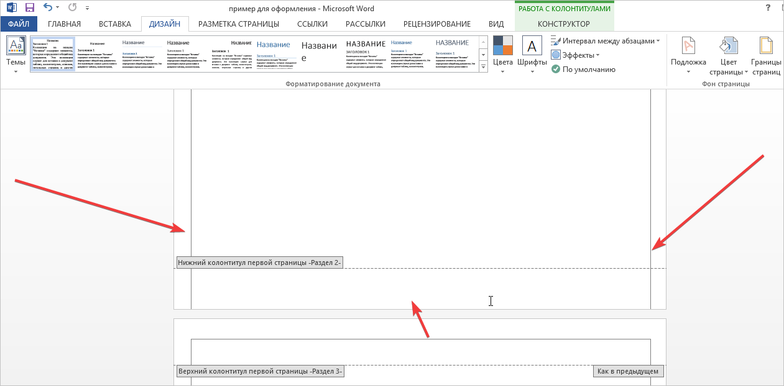Click the Save icon in quick access toolbar
Image resolution: width=784 pixels, height=386 pixels.
tap(29, 8)
